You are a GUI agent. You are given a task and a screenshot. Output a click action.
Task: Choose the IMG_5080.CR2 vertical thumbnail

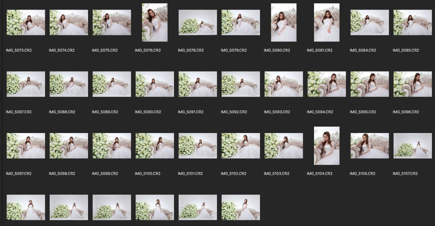click(x=284, y=22)
